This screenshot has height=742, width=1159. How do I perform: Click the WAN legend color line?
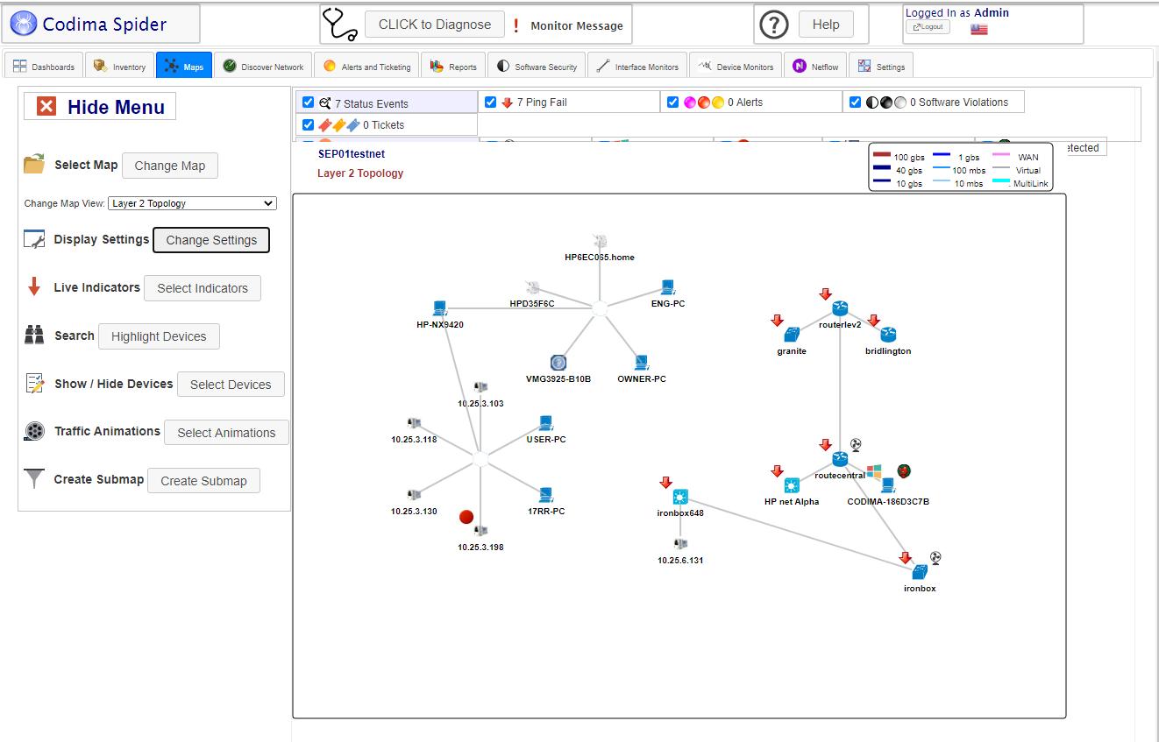(x=1000, y=155)
